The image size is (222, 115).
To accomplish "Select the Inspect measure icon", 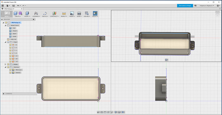I will coord(64,13).
